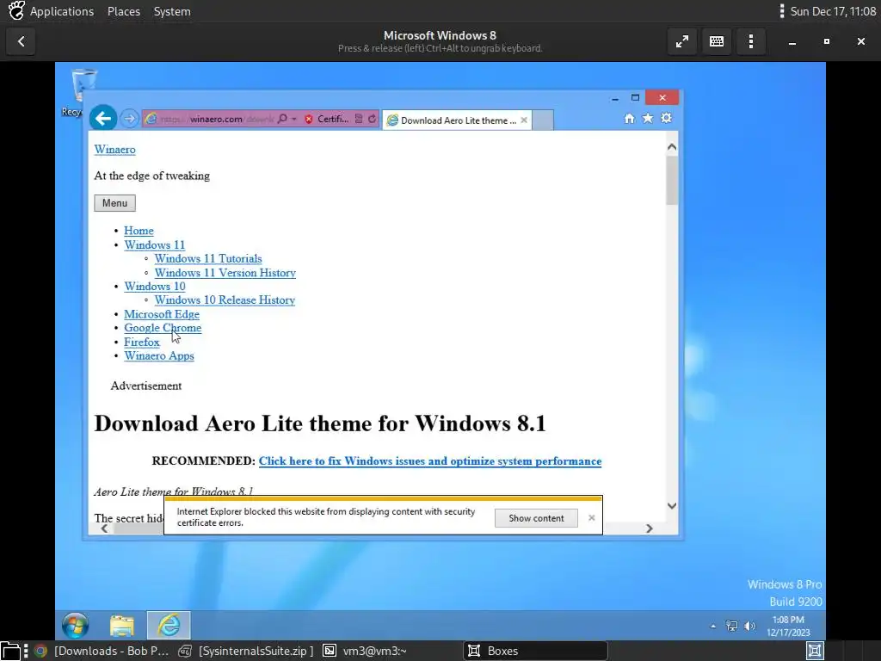Viewport: 881px width, 661px height.
Task: Click the fix Windows issues recommended link
Action: click(x=430, y=461)
